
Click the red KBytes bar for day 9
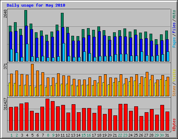[x=52, y=116]
